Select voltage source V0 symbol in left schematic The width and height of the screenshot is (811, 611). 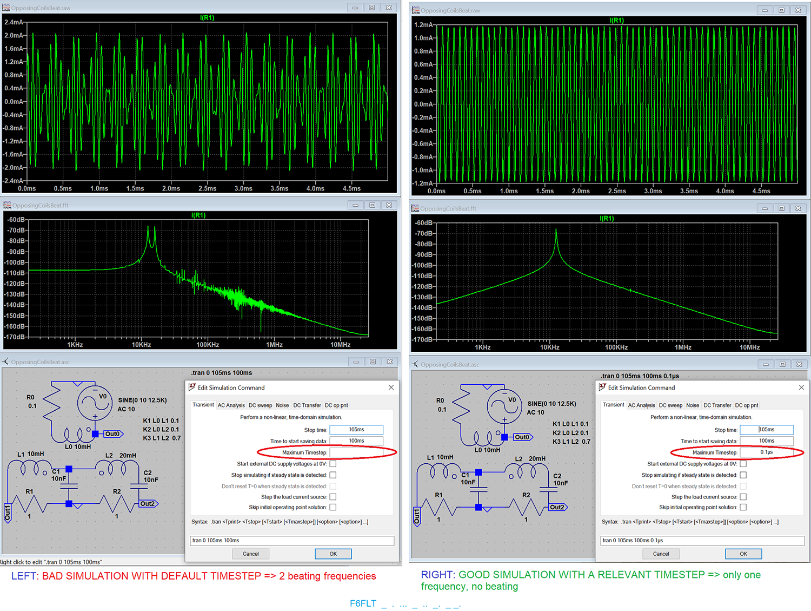pos(94,402)
